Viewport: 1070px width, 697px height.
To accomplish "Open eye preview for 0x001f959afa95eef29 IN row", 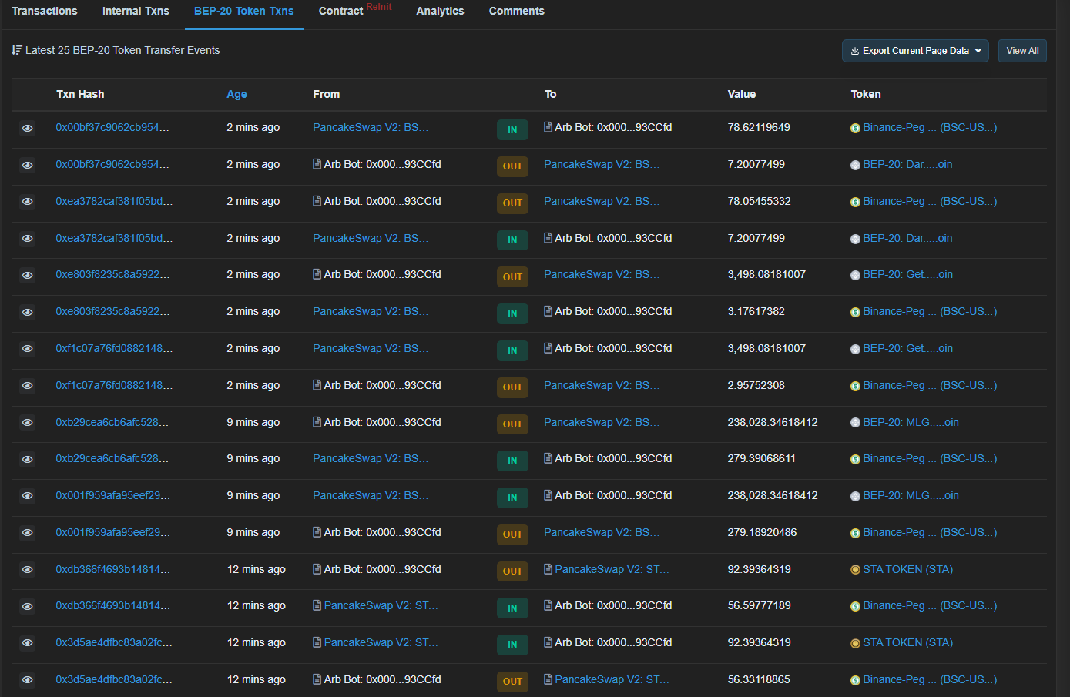I will pyautogui.click(x=27, y=496).
